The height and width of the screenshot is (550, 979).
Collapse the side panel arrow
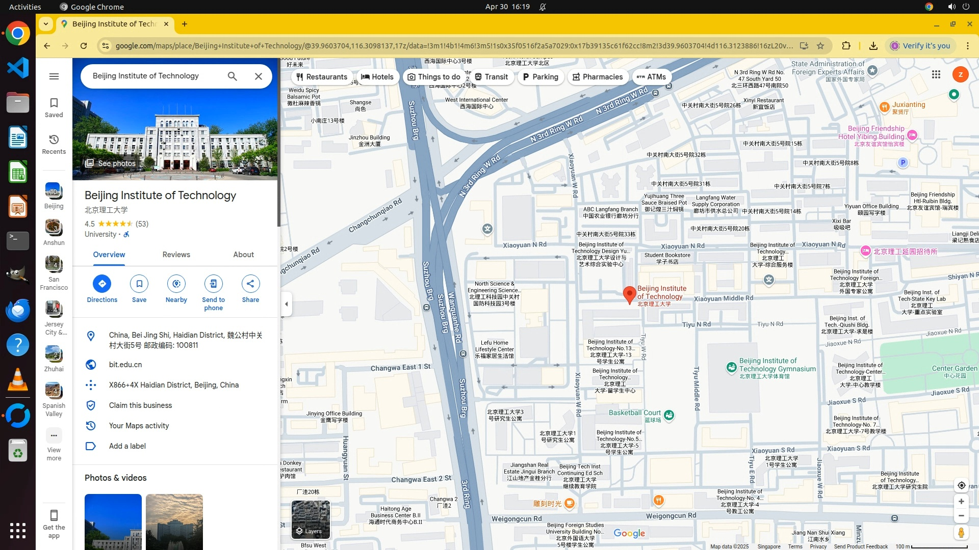coord(287,304)
